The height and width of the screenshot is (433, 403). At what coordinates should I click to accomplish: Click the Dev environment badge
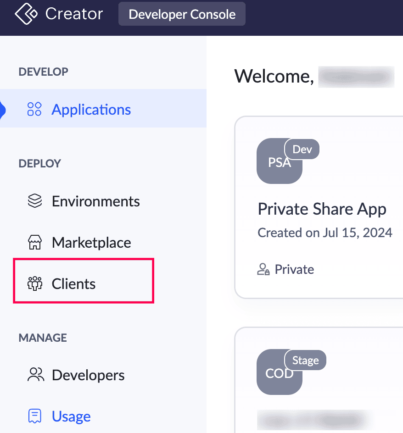[x=302, y=150]
